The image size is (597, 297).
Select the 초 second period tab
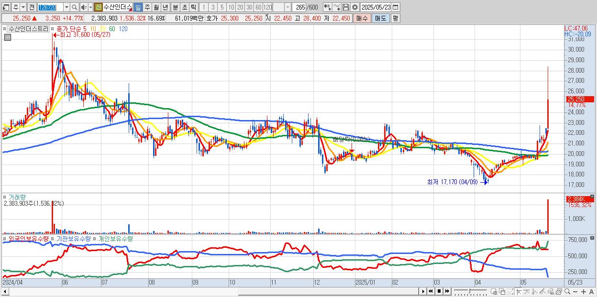point(184,7)
